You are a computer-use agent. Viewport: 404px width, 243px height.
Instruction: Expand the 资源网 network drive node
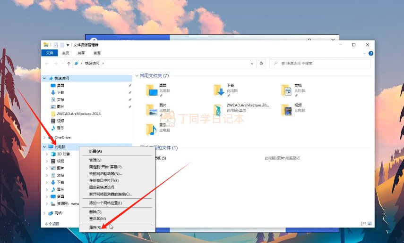[x=47, y=204]
